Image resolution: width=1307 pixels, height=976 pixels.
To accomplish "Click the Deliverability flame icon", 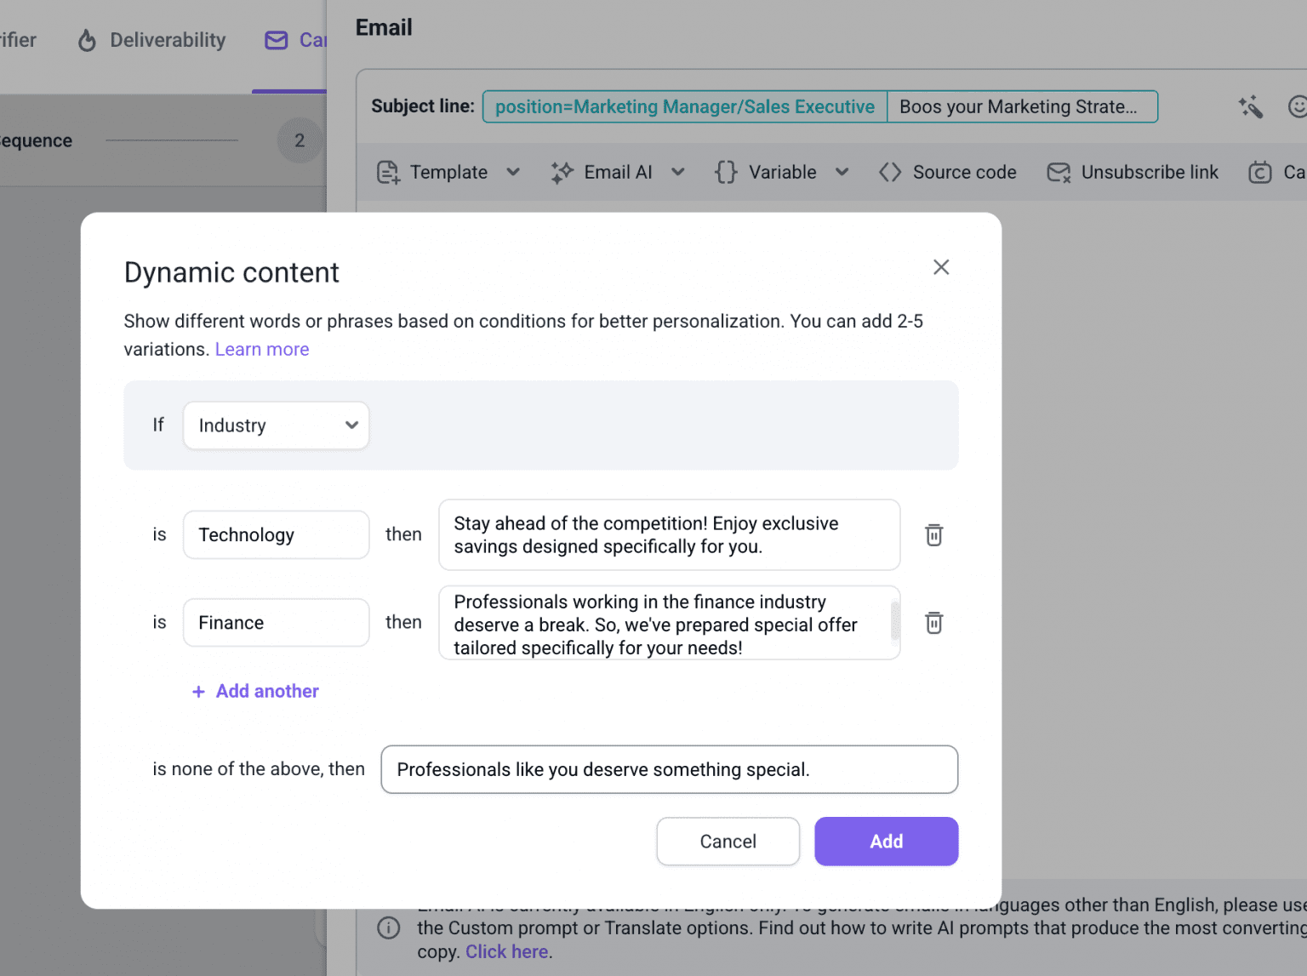I will tap(87, 41).
